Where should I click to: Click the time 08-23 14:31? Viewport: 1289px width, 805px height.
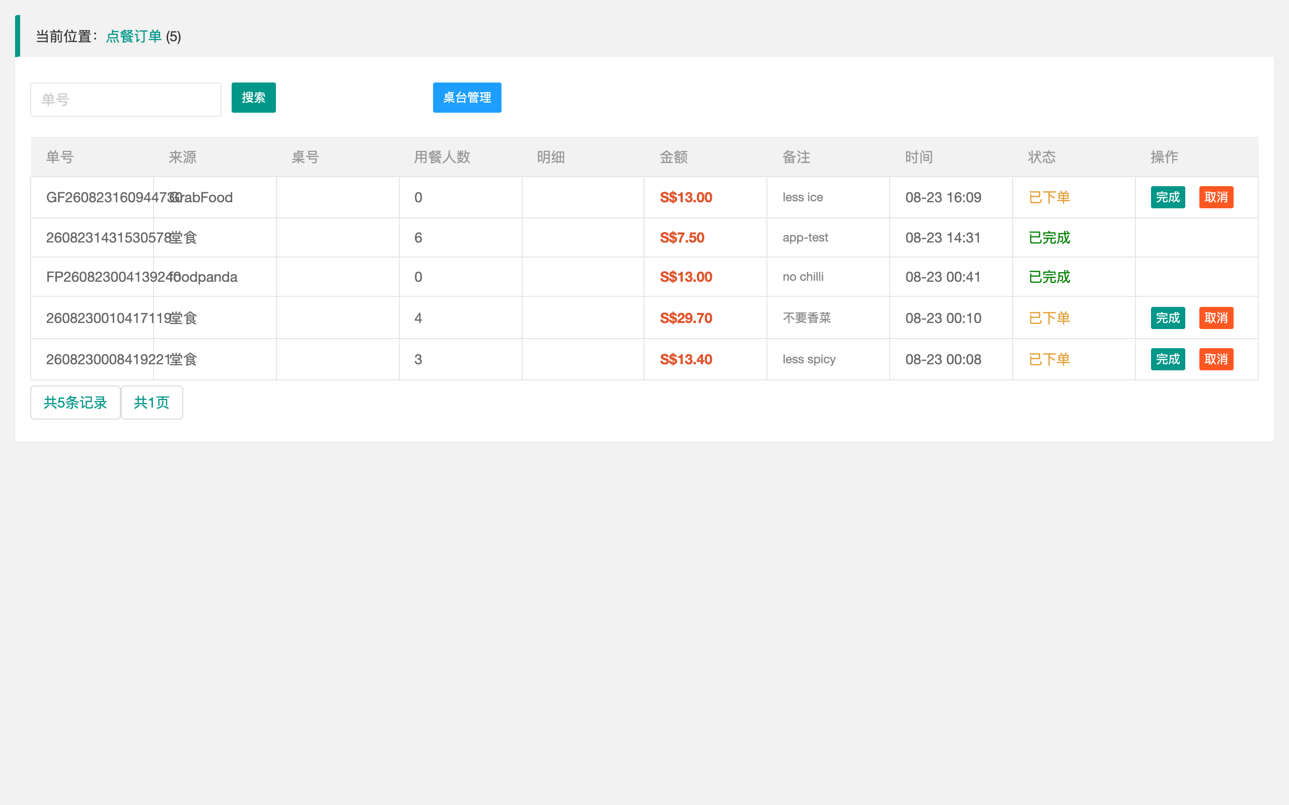click(943, 237)
